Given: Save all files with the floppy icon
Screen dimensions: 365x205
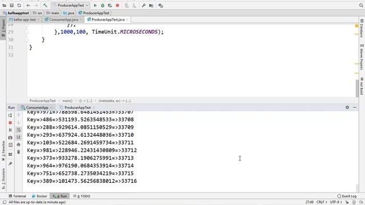Looking at the screenshot, I should (11, 5).
